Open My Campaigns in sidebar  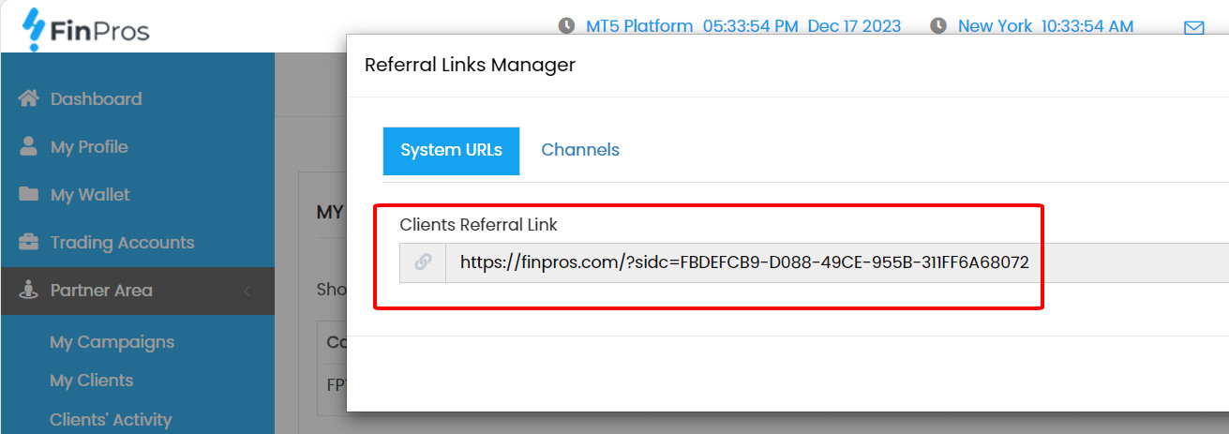112,342
